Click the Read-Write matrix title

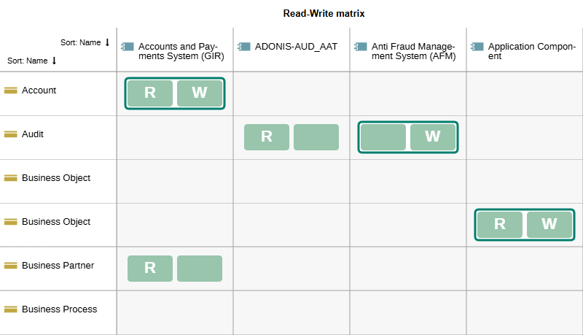[x=324, y=13]
